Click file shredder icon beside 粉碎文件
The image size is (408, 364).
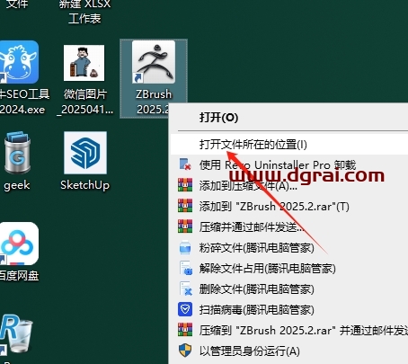point(185,247)
